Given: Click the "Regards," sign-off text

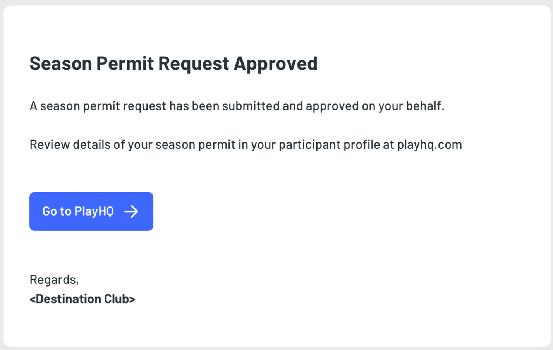Looking at the screenshot, I should point(54,280).
